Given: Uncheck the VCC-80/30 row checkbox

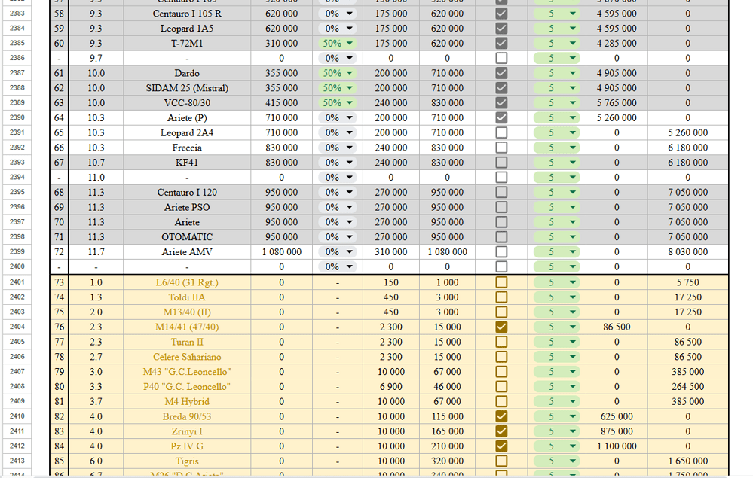Looking at the screenshot, I should (x=501, y=102).
